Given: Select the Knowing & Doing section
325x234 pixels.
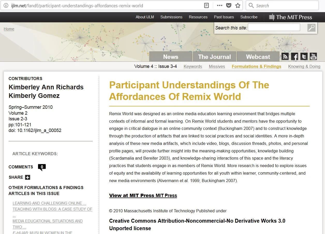Looking at the screenshot, I should click(304, 66).
